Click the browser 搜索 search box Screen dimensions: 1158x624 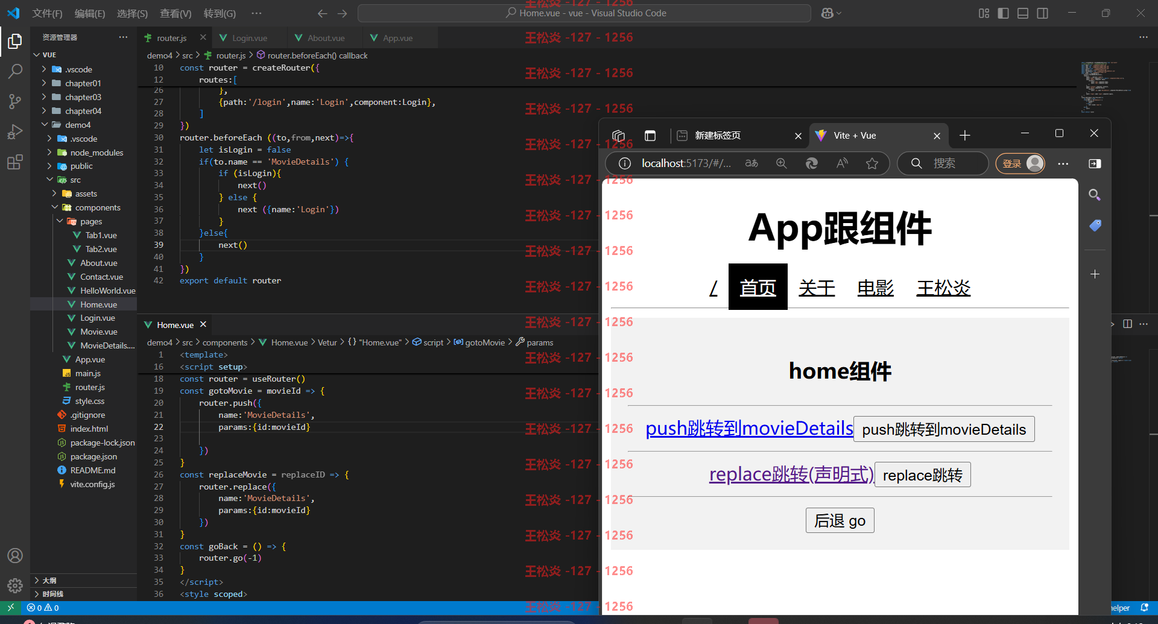943,163
